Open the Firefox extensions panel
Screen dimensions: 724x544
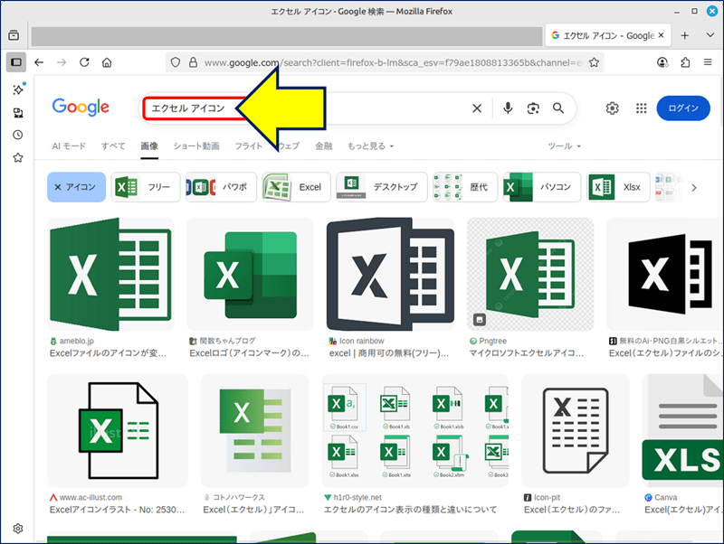[685, 62]
